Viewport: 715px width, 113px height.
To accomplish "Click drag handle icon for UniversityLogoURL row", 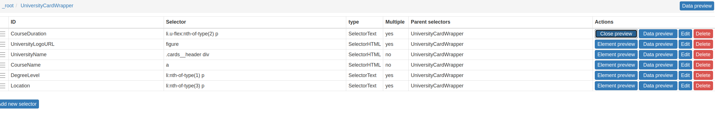I will 3,44.
